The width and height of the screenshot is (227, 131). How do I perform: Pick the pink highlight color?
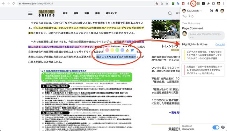107,50
